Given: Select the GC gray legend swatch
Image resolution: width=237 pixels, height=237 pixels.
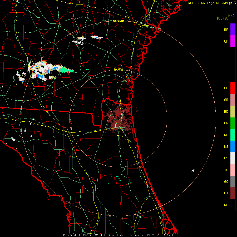Looking at the screenshot, I should 233,181.
